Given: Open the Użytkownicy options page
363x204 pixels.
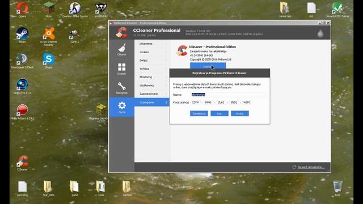Looking at the screenshot, I should coord(152,86).
